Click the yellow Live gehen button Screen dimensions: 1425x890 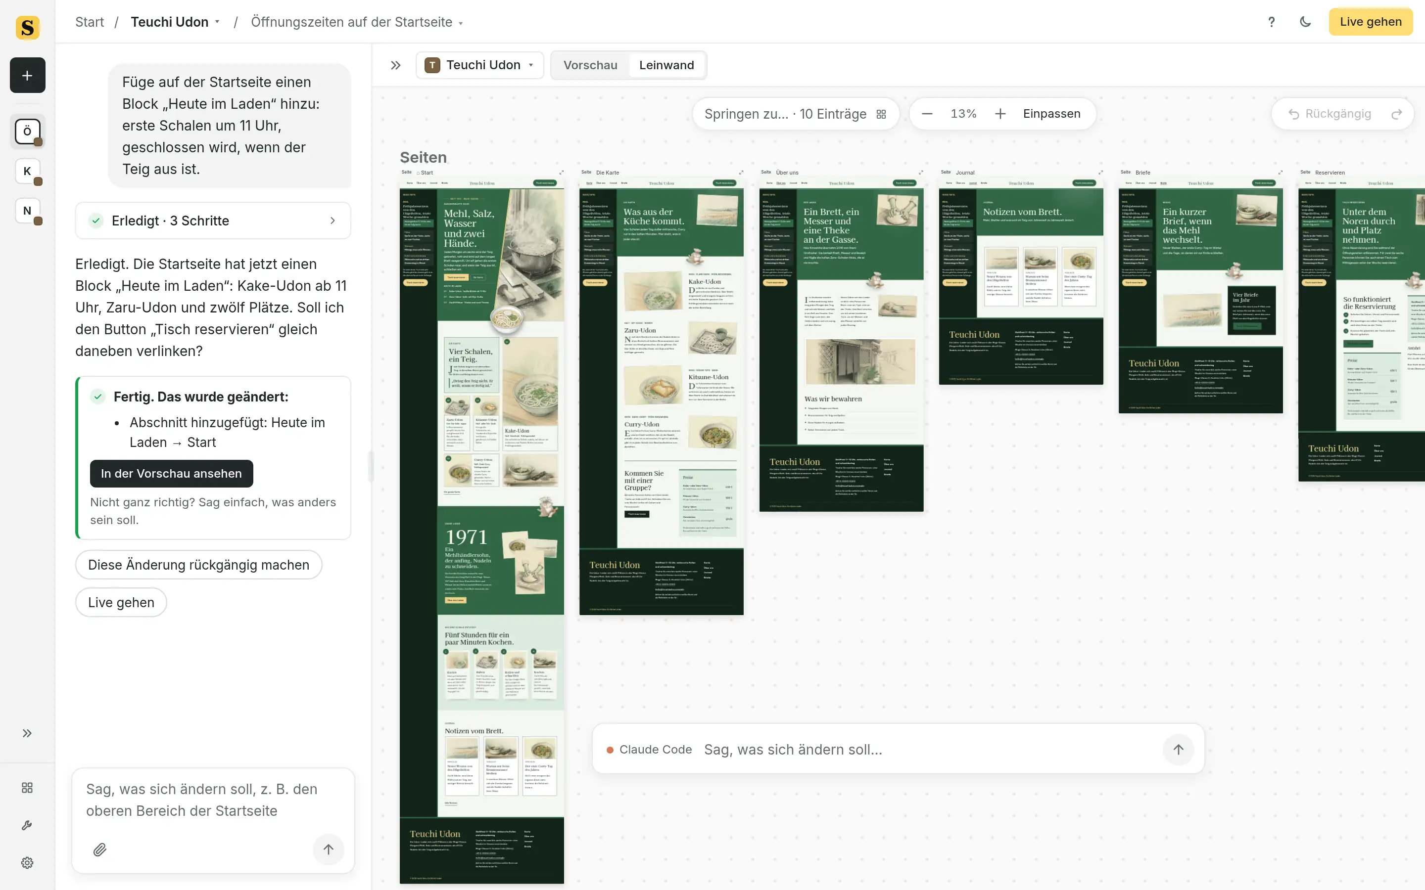1370,22
